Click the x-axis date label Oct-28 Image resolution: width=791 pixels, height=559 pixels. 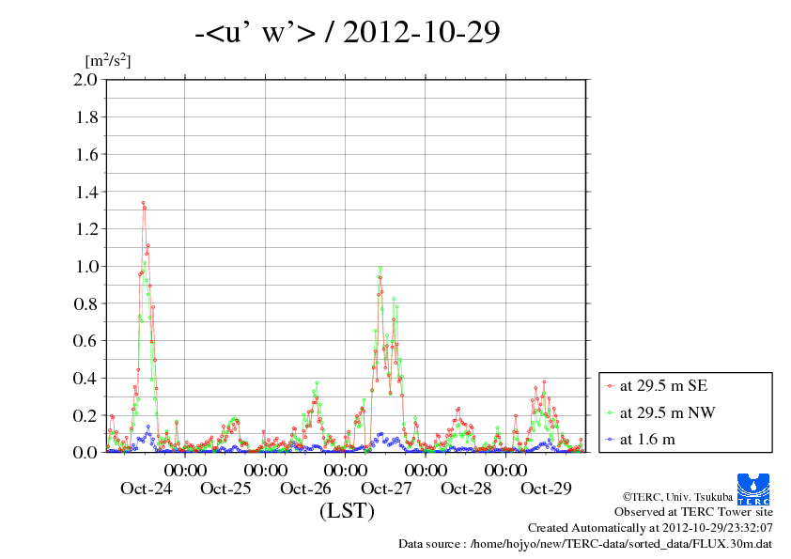pos(466,489)
